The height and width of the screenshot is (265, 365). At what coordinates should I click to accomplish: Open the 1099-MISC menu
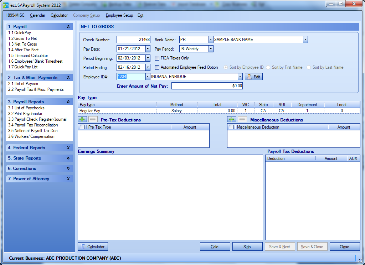[x=16, y=15]
